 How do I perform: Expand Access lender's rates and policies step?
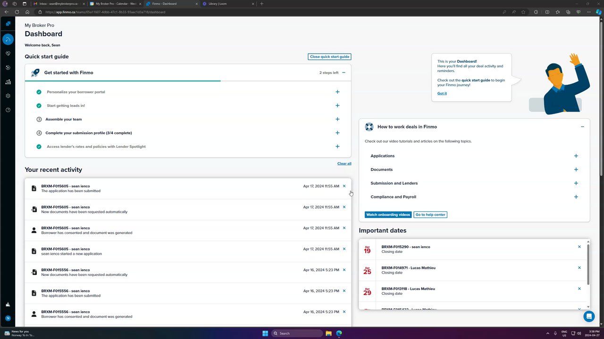(337, 146)
